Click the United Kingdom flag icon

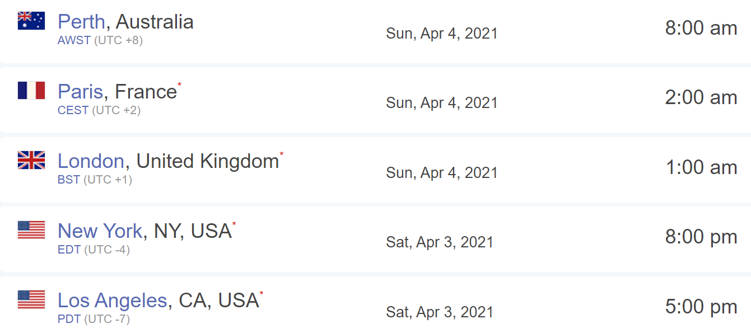[x=31, y=160]
